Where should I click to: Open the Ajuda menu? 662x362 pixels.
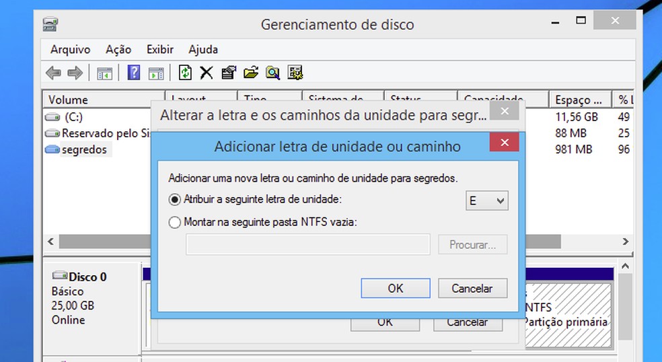pos(203,49)
